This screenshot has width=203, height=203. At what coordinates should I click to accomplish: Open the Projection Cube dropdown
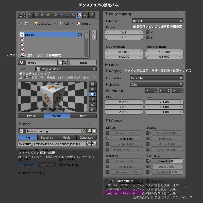point(156,84)
